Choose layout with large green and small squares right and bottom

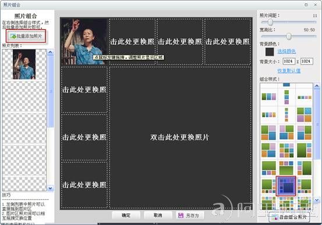pos(268,186)
